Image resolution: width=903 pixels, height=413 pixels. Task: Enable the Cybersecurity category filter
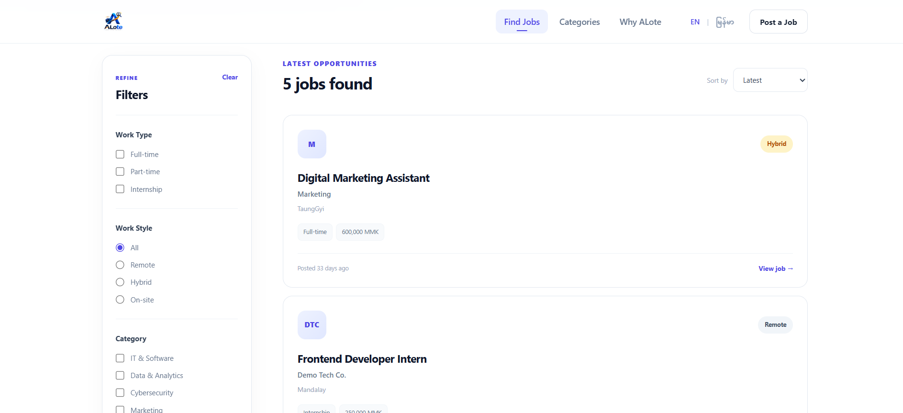click(120, 393)
